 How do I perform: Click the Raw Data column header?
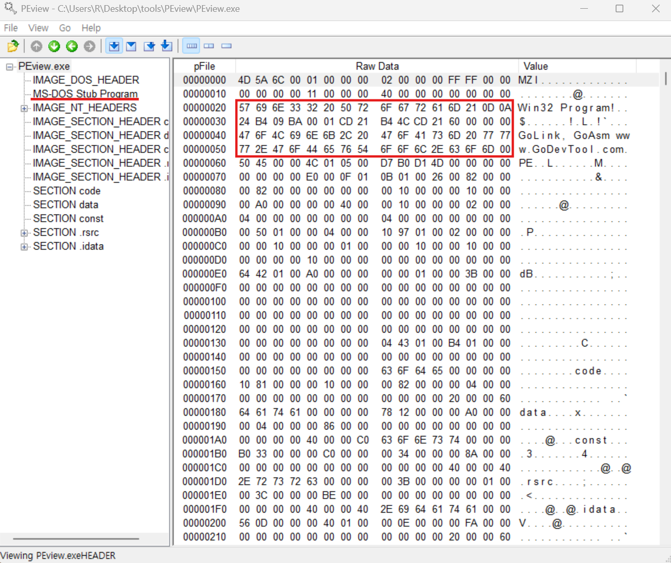point(377,66)
